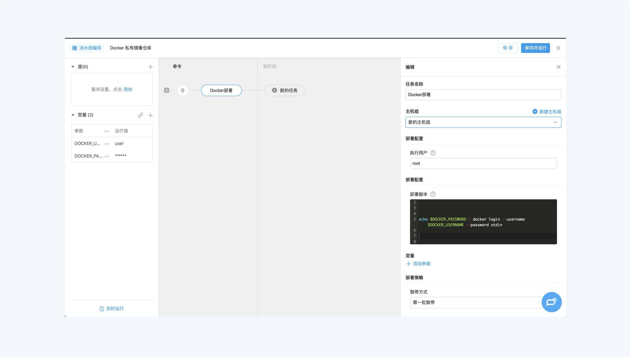Select the Docker部署 task node
Screen dimensions: 630x357
221,90
